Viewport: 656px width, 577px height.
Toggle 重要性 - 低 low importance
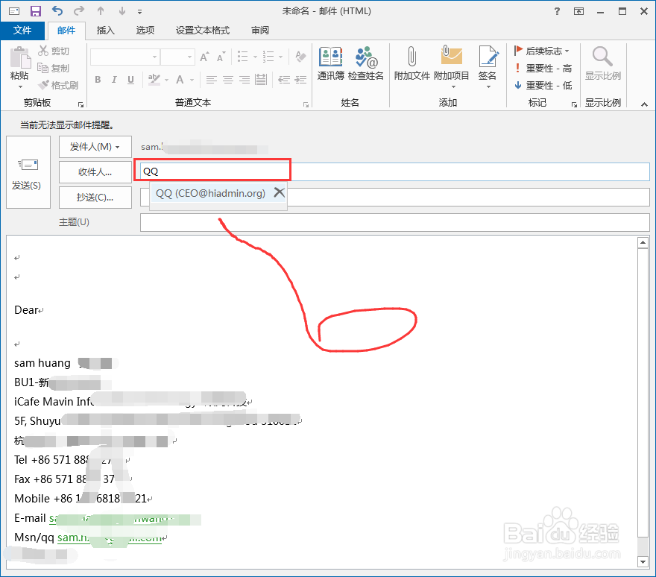543,86
